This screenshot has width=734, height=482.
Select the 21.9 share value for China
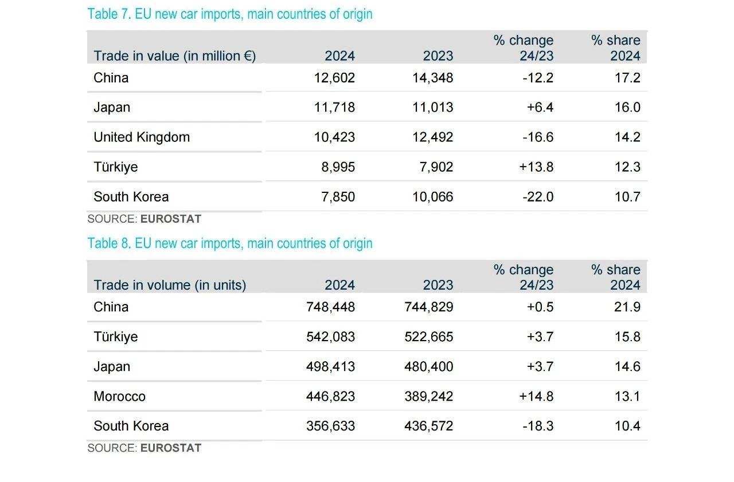[x=627, y=307]
